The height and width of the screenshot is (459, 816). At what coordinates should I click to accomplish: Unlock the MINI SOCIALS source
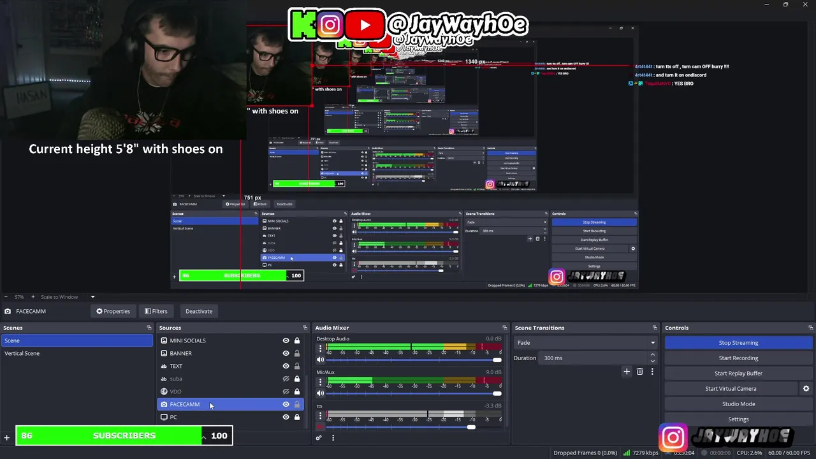tap(297, 340)
